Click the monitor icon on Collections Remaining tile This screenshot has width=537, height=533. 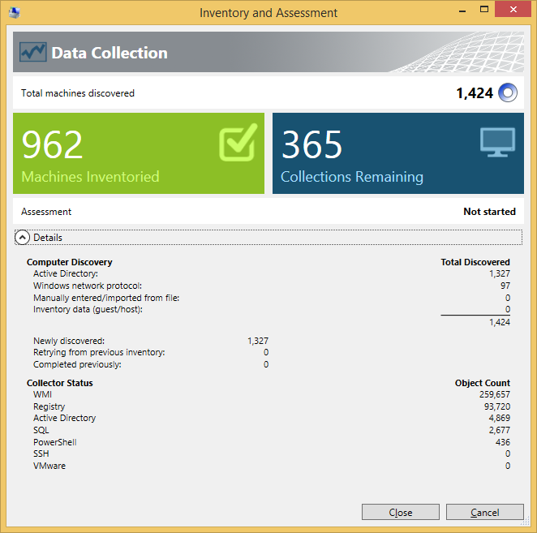click(497, 142)
